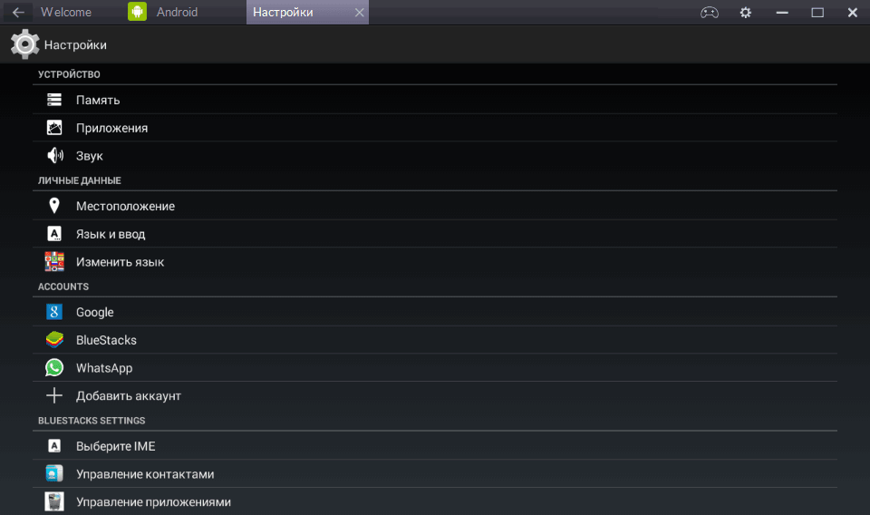Select Добавить аккаунт
The width and height of the screenshot is (870, 515).
434,395
